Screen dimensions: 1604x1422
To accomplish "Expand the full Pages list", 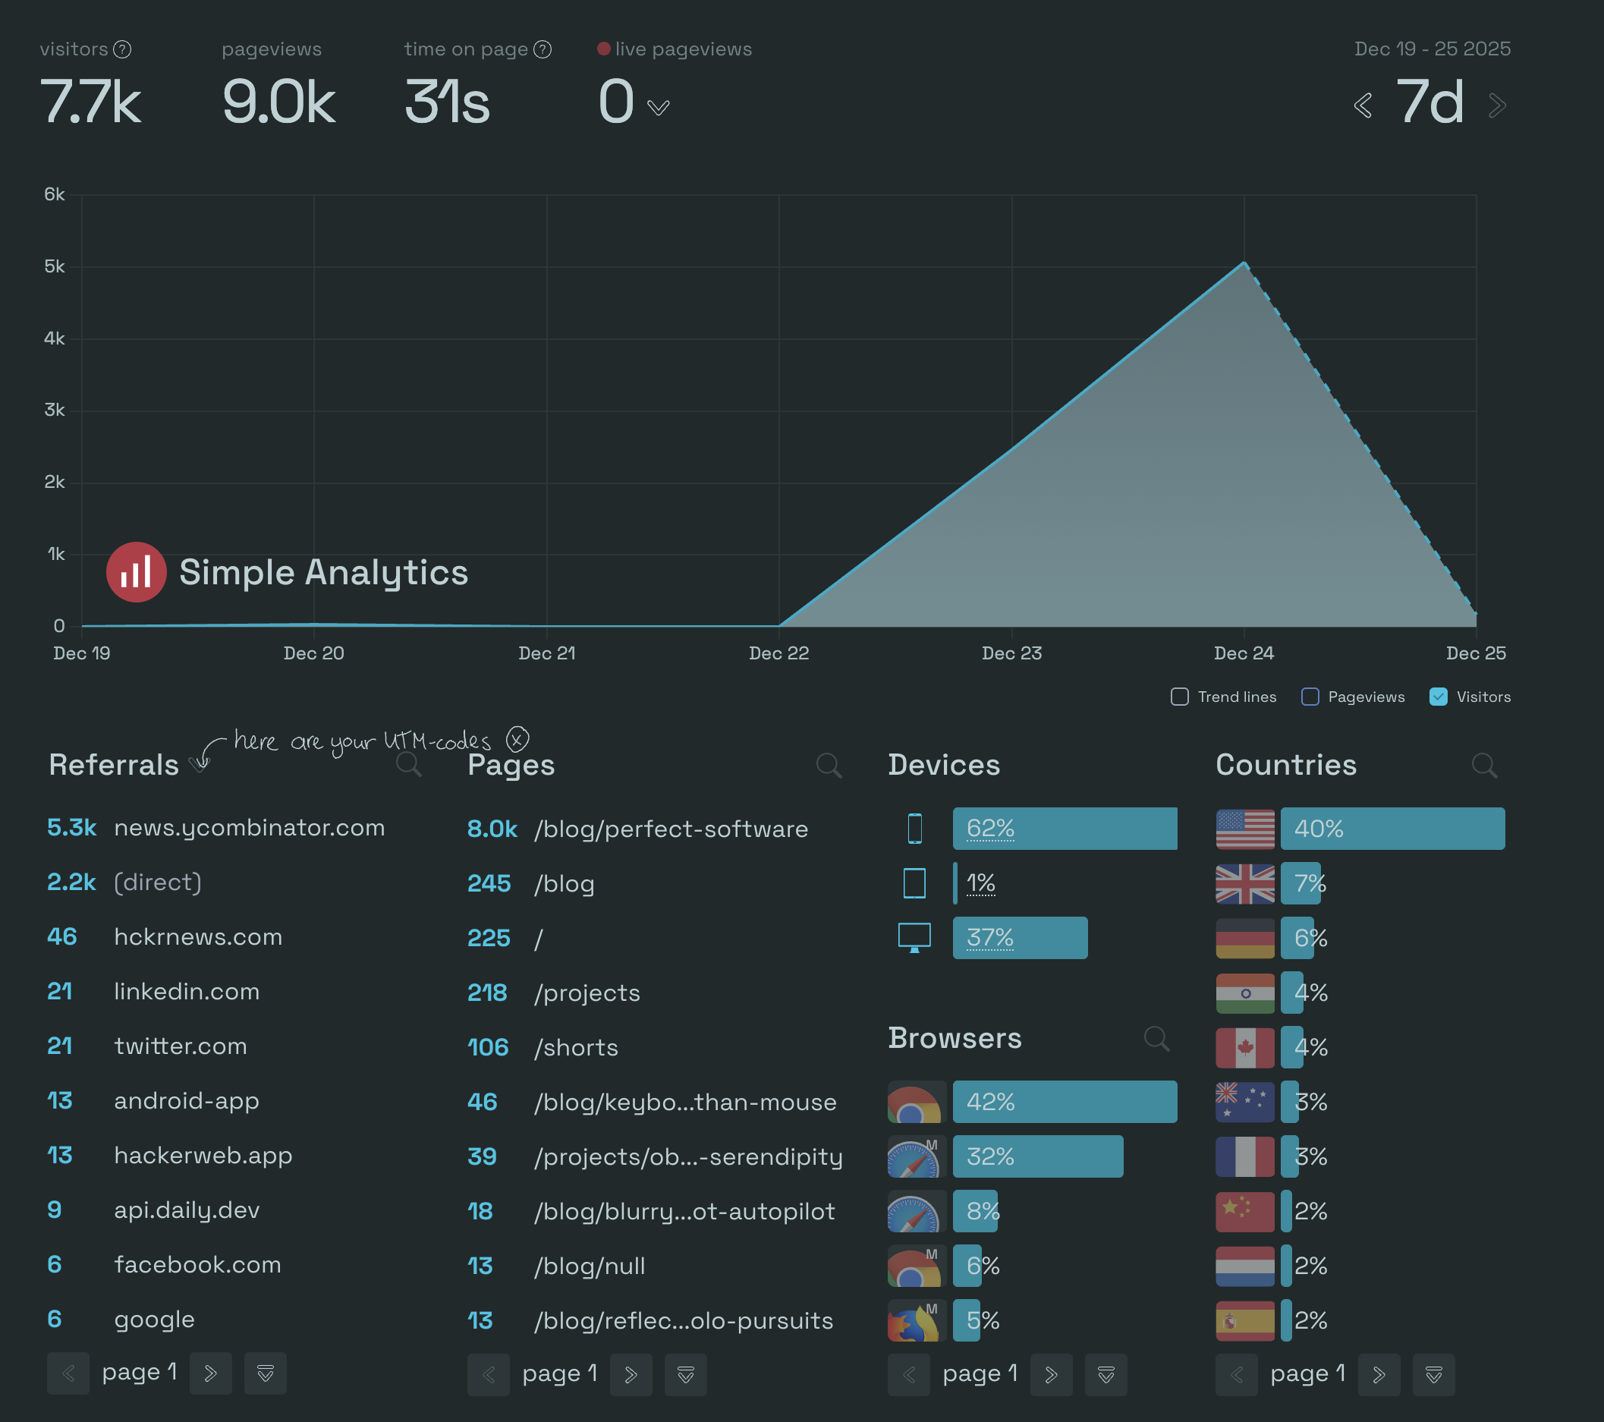I will coord(685,1374).
